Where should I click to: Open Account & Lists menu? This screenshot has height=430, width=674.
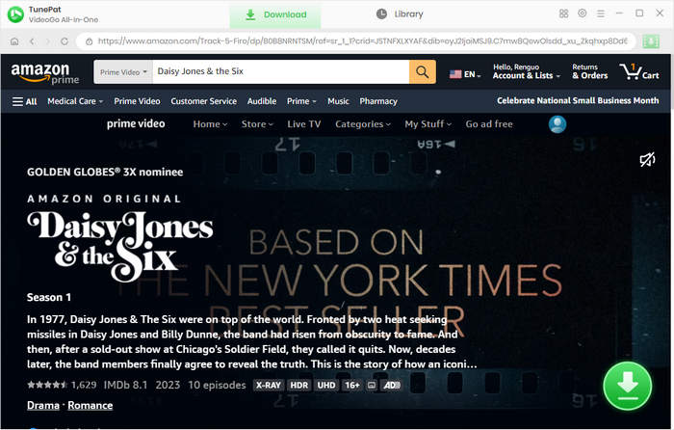click(x=527, y=71)
